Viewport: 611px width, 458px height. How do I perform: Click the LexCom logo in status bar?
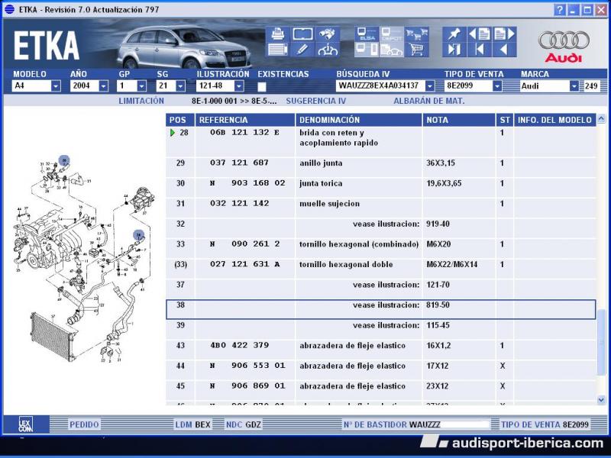(26, 424)
